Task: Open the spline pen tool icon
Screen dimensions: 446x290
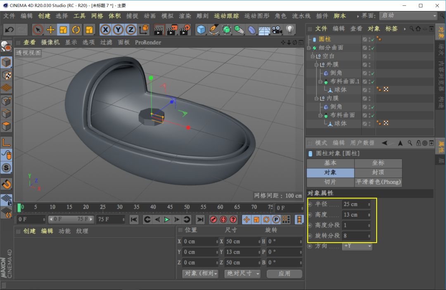Action: [x=214, y=30]
